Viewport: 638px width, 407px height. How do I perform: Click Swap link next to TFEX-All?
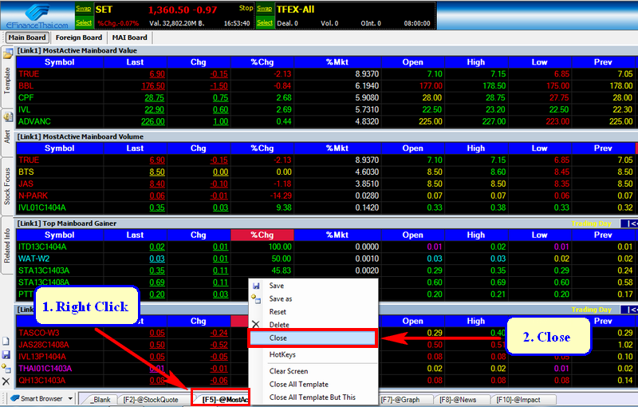coord(265,9)
